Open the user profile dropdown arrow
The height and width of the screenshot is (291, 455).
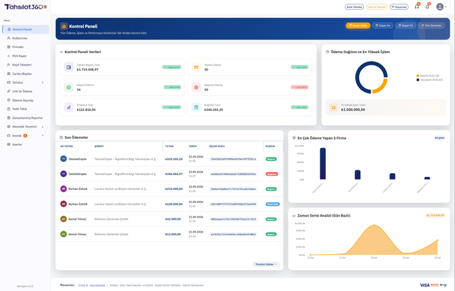click(446, 7)
